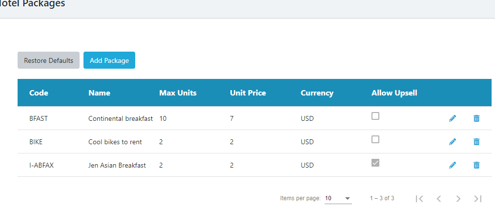Sort by the Unit Price column header

(x=248, y=93)
